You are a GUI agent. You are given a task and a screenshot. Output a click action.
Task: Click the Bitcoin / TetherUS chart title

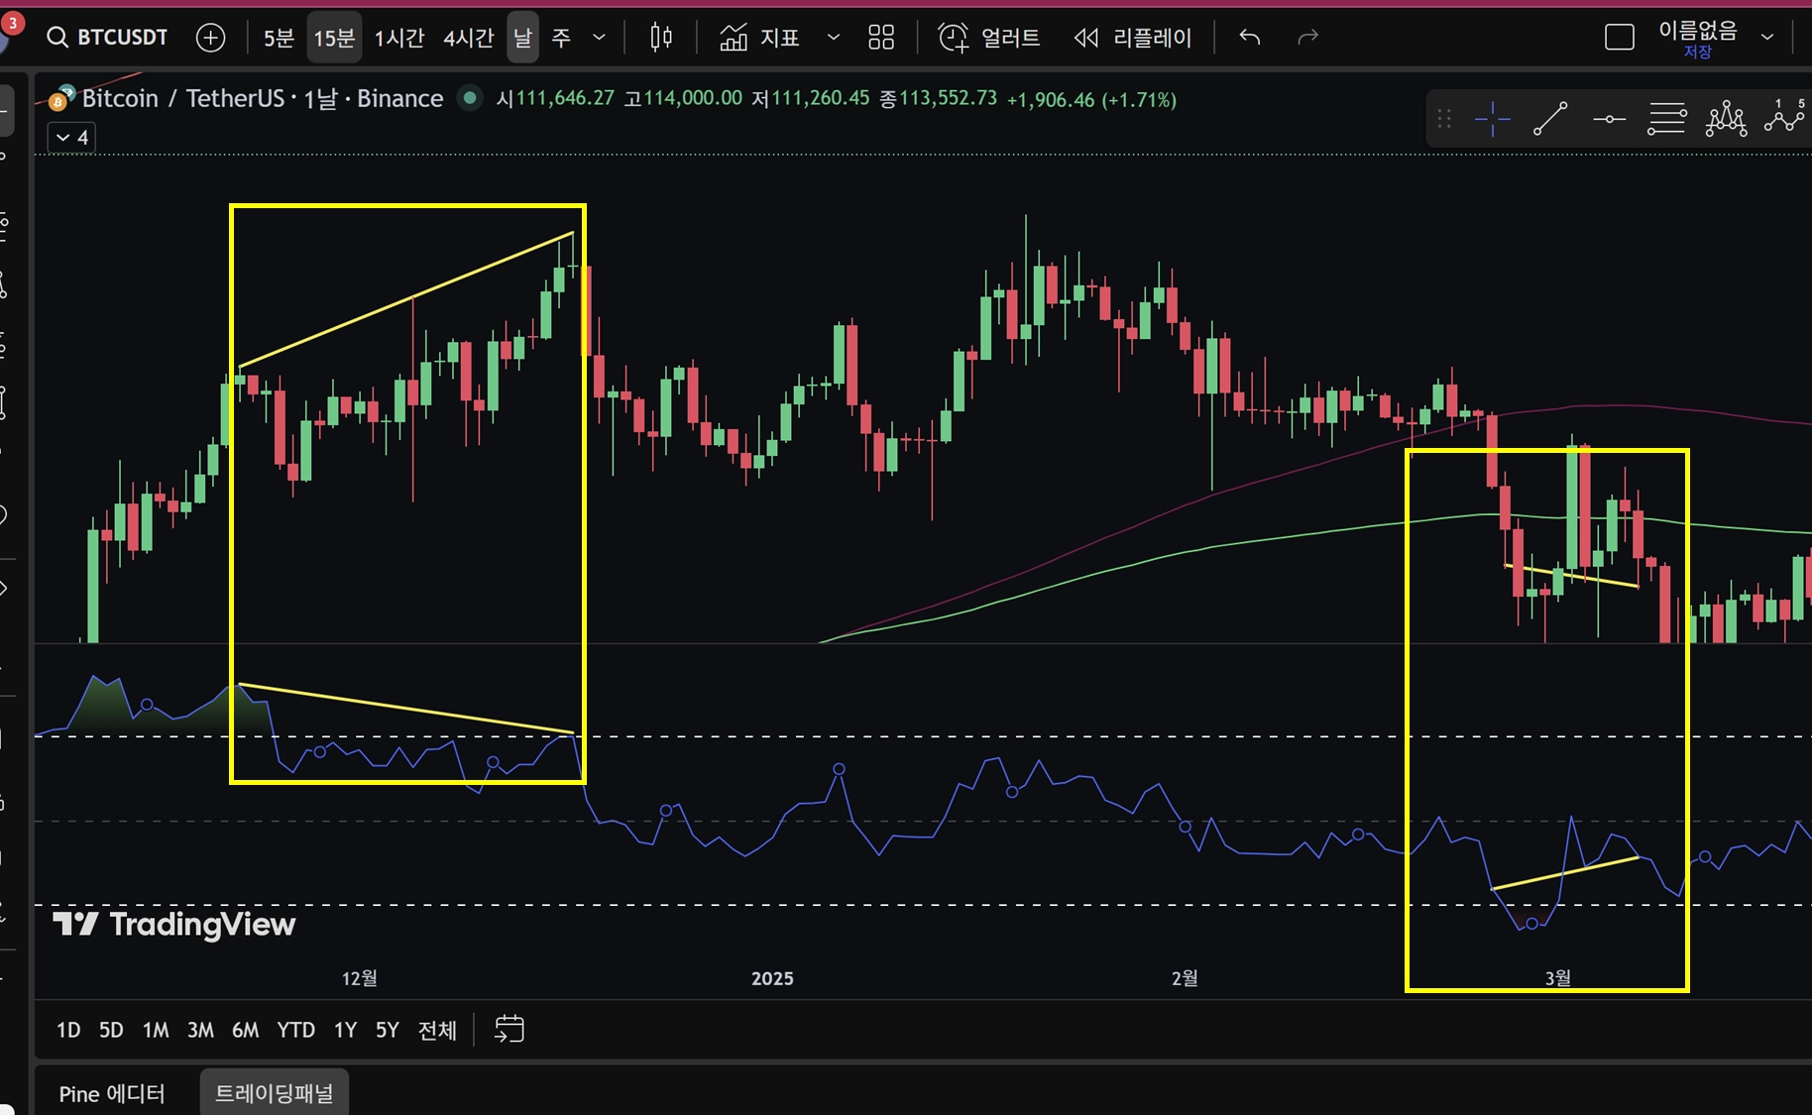(263, 99)
